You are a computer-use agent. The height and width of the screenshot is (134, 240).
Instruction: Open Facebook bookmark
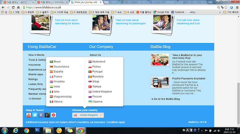tap(178, 12)
